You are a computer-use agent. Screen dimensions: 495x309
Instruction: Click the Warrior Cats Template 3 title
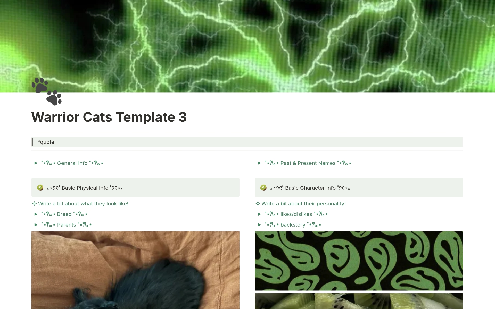click(109, 117)
